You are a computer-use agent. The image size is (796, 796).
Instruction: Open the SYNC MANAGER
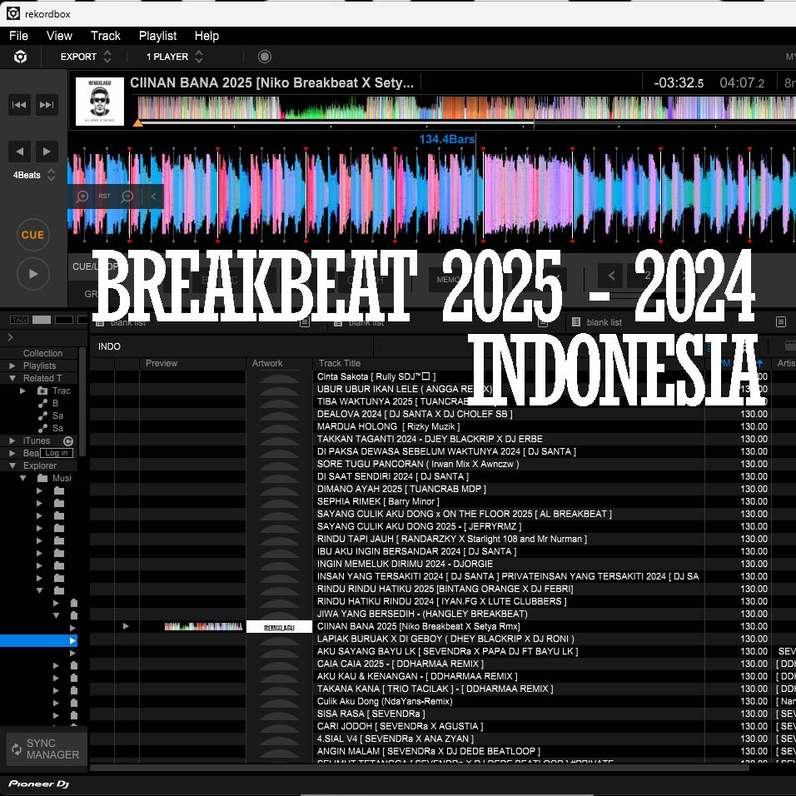(x=47, y=749)
